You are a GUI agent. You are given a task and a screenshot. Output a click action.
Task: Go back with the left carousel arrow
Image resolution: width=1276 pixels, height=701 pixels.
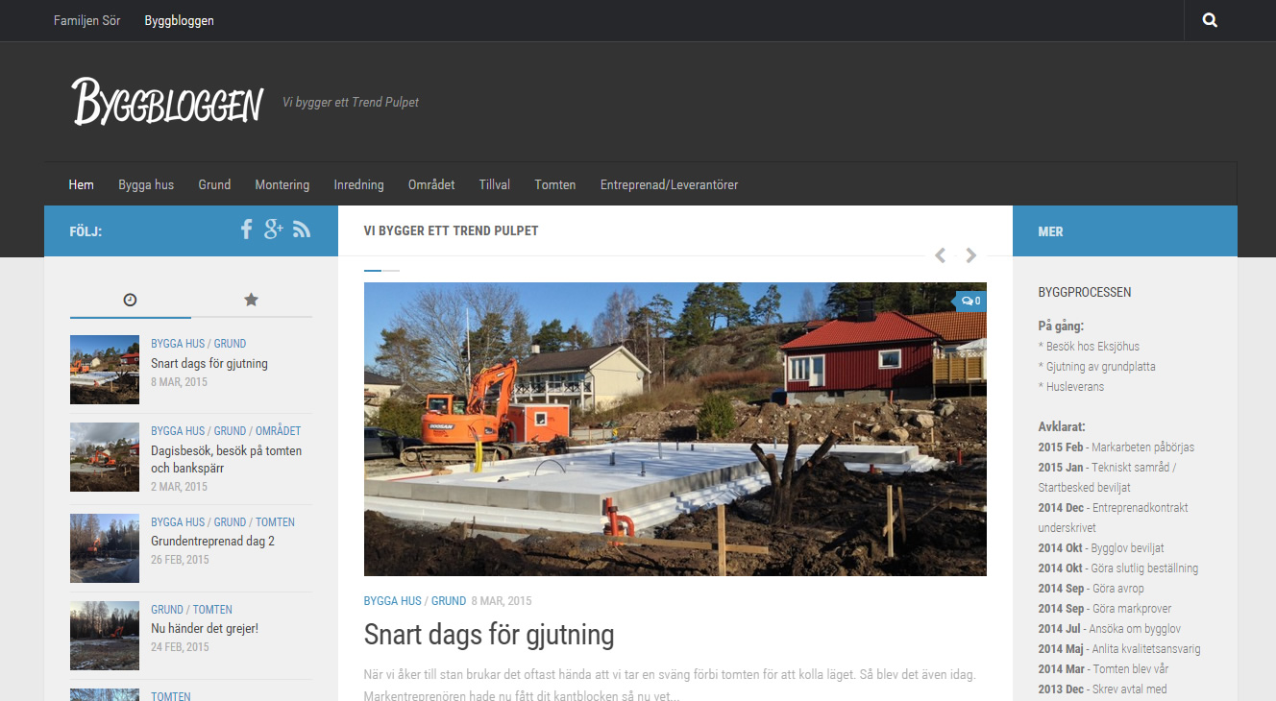click(x=940, y=255)
